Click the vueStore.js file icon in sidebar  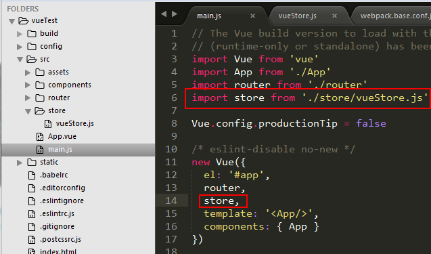click(48, 124)
